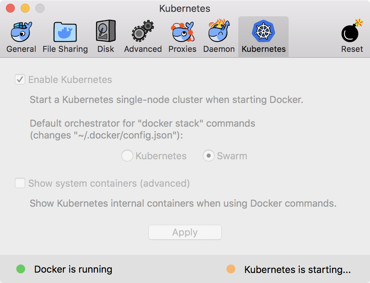Open the General preferences pane

21,35
